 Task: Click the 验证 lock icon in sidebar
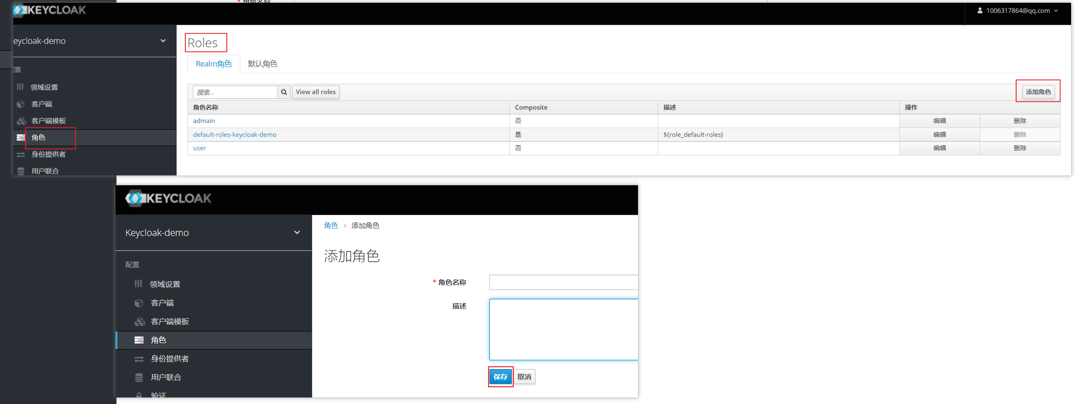pos(139,395)
